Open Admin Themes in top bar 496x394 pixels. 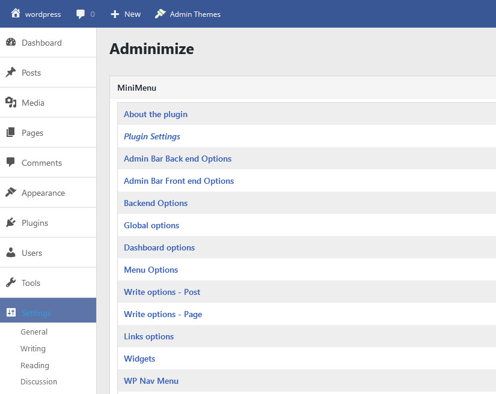coord(188,14)
